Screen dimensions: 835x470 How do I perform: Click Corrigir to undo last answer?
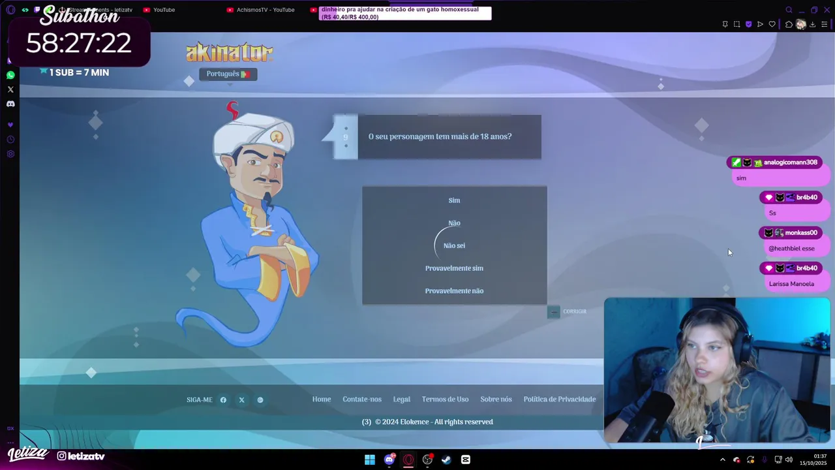pos(567,311)
